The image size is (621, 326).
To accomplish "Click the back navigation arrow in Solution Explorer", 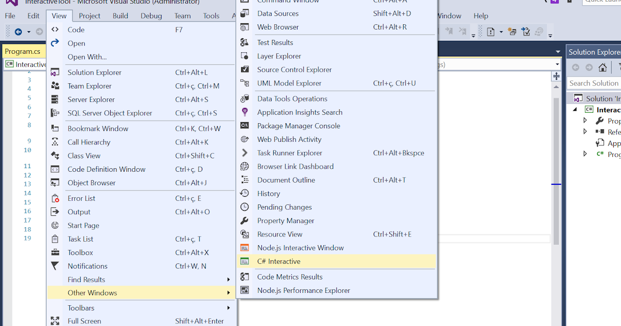I will pos(575,67).
